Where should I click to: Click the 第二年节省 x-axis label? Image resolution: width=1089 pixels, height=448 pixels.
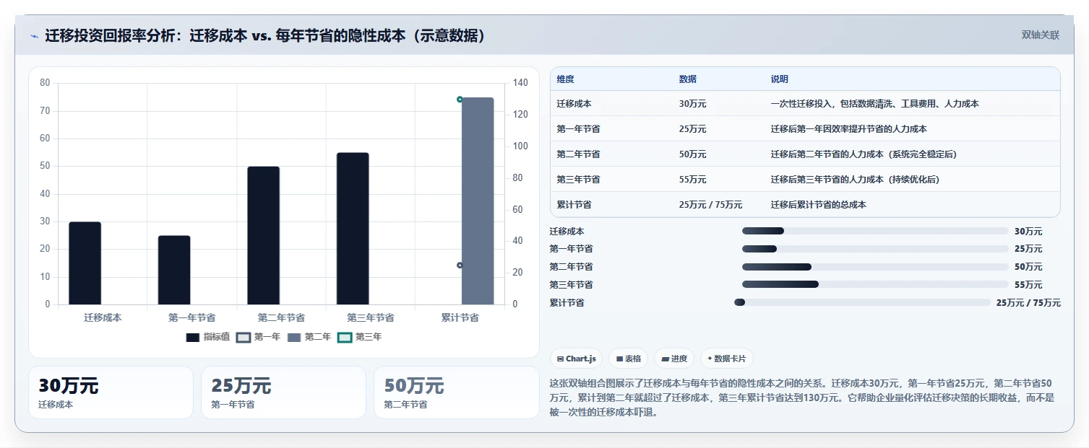pyautogui.click(x=281, y=317)
